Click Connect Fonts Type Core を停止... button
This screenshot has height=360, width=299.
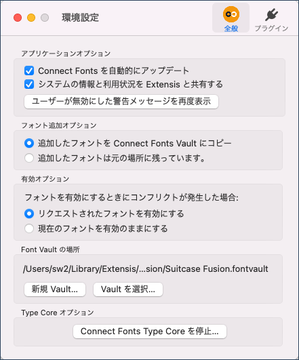[x=150, y=332]
